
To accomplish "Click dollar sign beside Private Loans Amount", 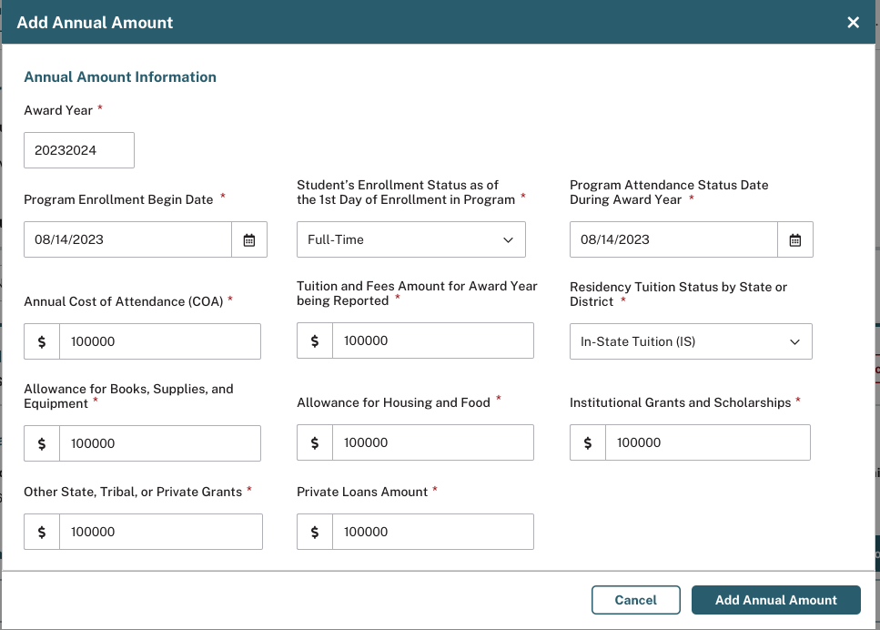I will 315,532.
